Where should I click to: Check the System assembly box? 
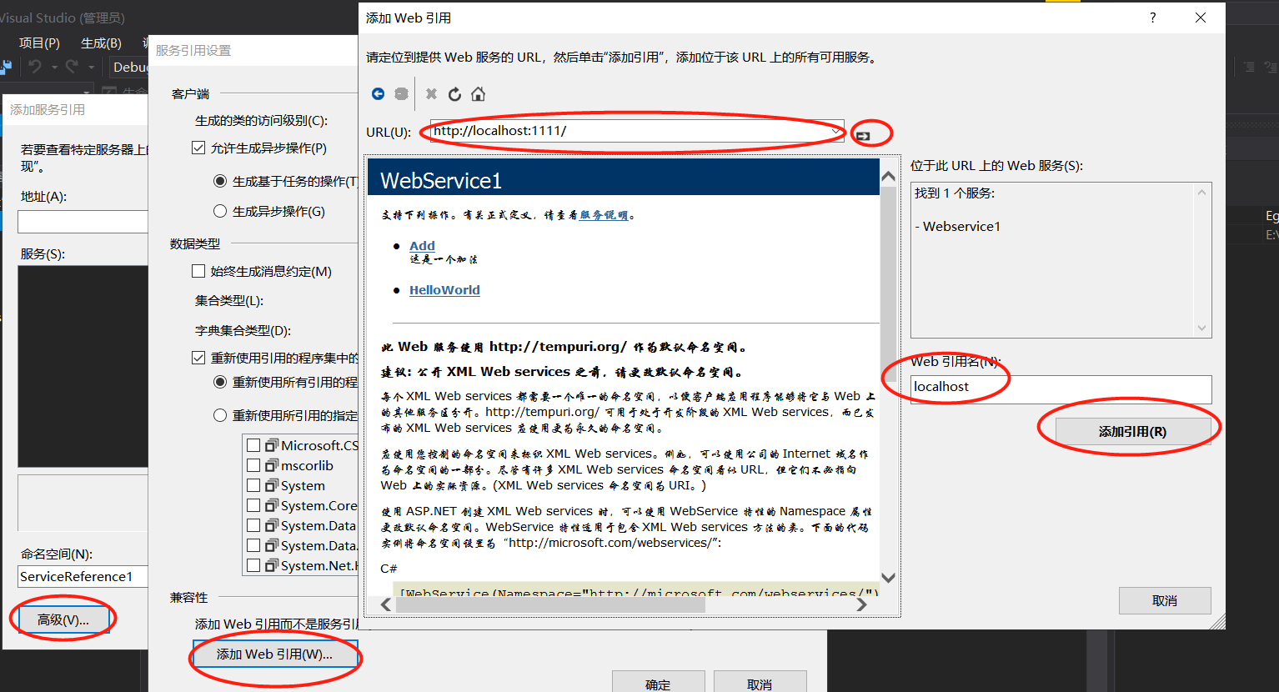point(253,485)
